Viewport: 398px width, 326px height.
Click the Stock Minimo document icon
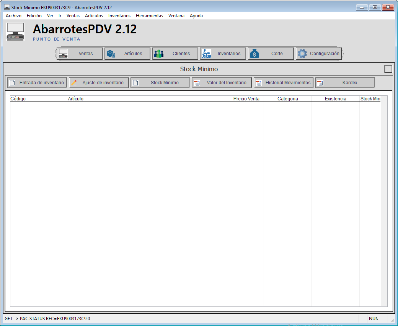coord(135,83)
